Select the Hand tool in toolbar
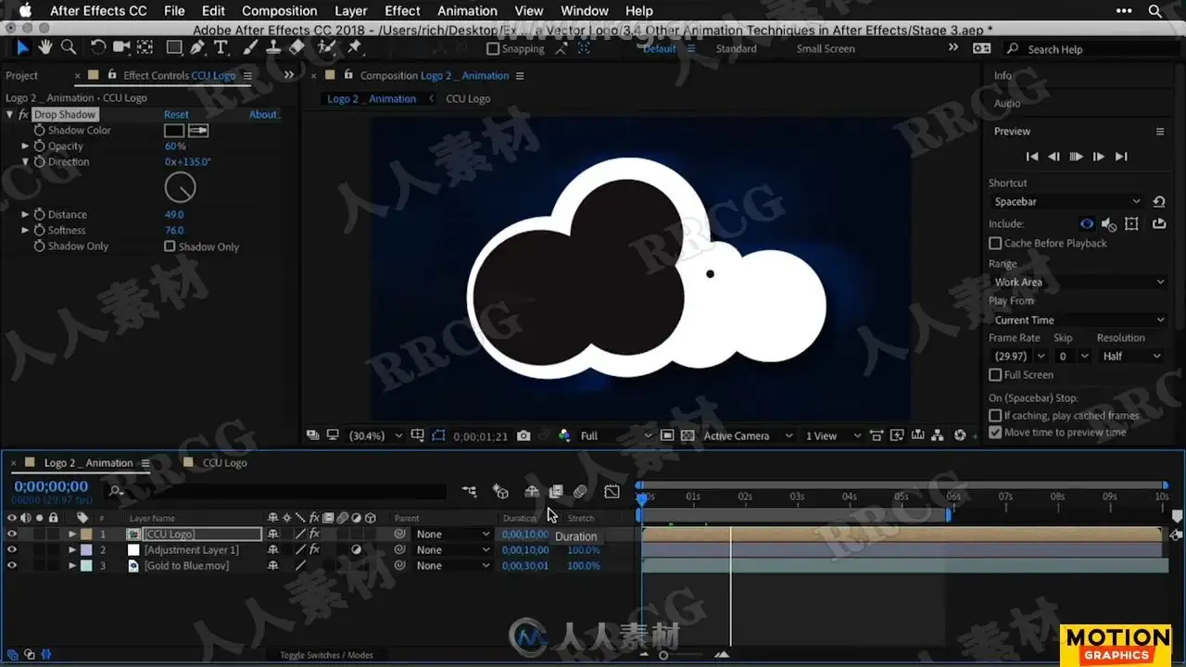 pos(44,47)
